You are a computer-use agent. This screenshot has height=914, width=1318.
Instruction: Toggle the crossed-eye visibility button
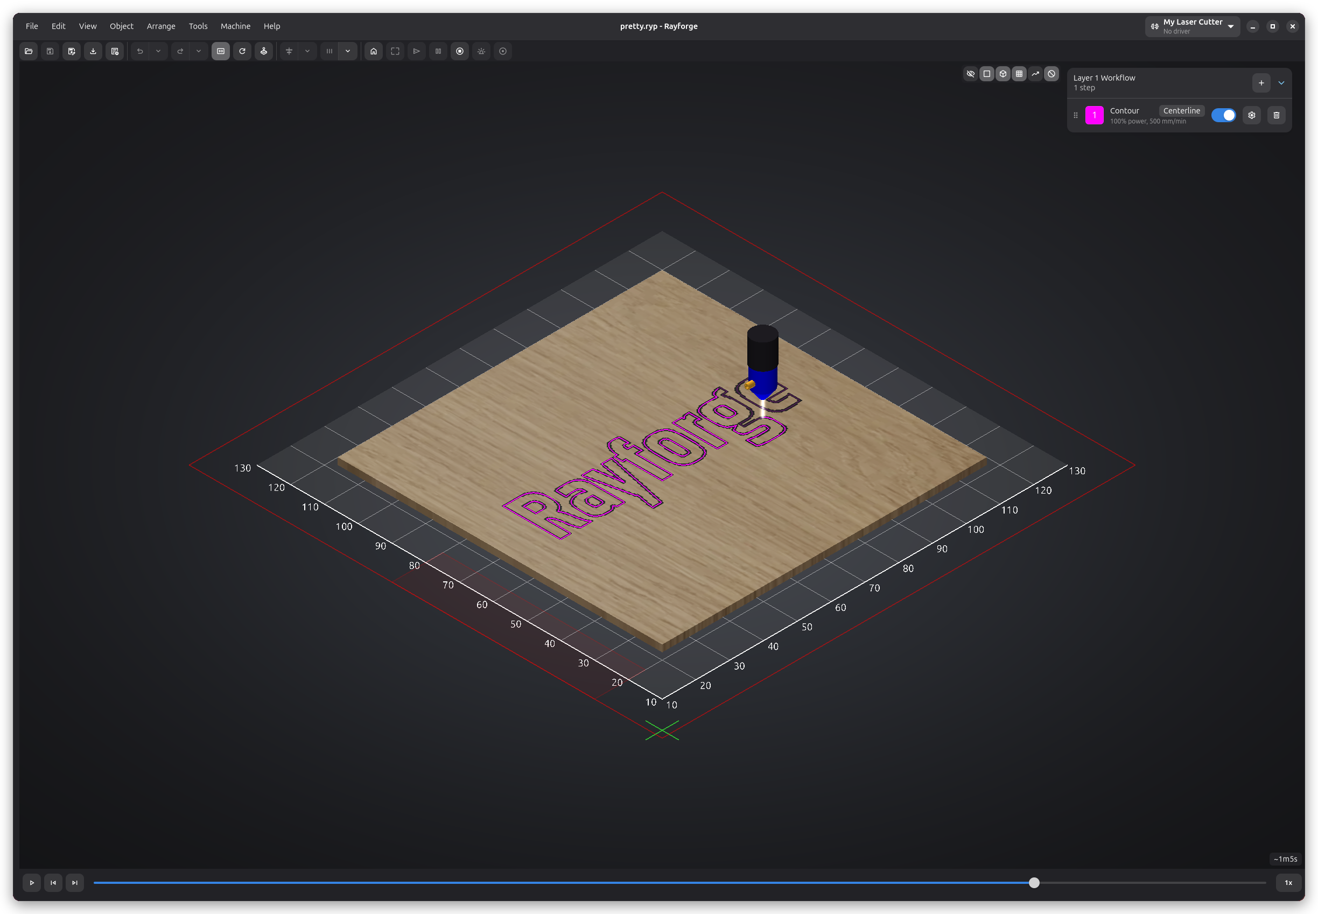(x=970, y=73)
